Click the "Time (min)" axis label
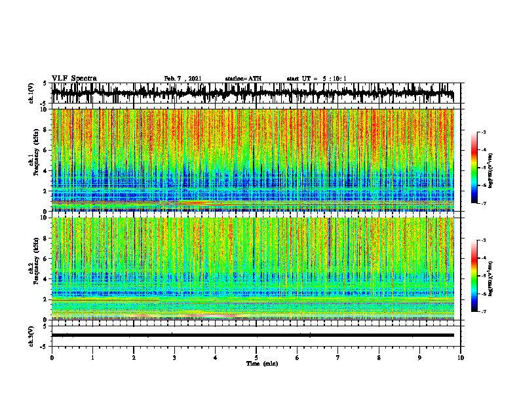Viewport: 519px width, 401px height. tap(262, 364)
